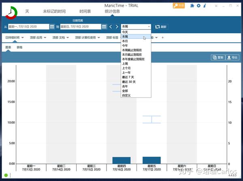Open settings gear icon
Screen dimensions: 243x181
coord(198,6)
